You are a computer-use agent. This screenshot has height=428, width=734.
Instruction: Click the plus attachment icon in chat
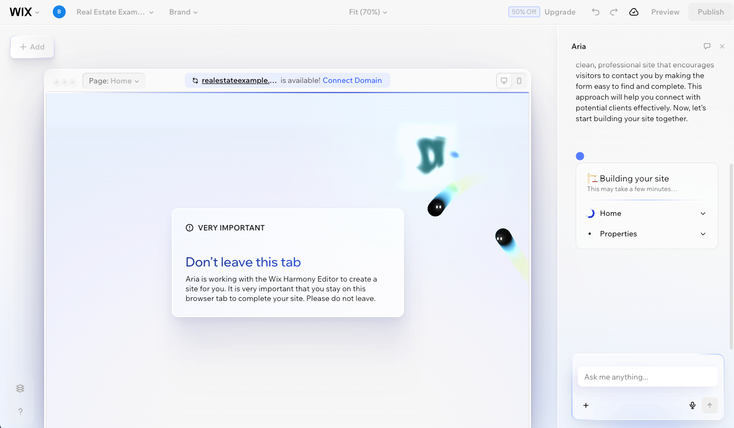point(586,405)
